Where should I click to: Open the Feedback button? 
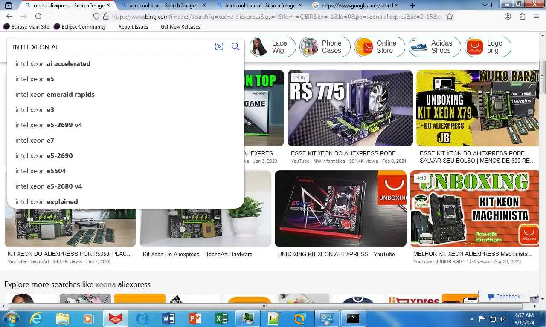pos(504,297)
